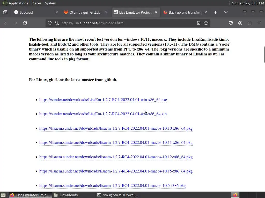The image size is (265, 198).
Task: Open the Applications menu
Action: [18, 3]
